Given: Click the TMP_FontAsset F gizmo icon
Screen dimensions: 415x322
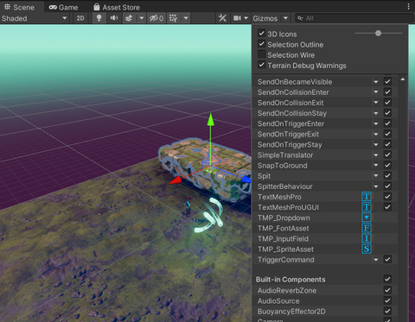Looking at the screenshot, I should [367, 228].
